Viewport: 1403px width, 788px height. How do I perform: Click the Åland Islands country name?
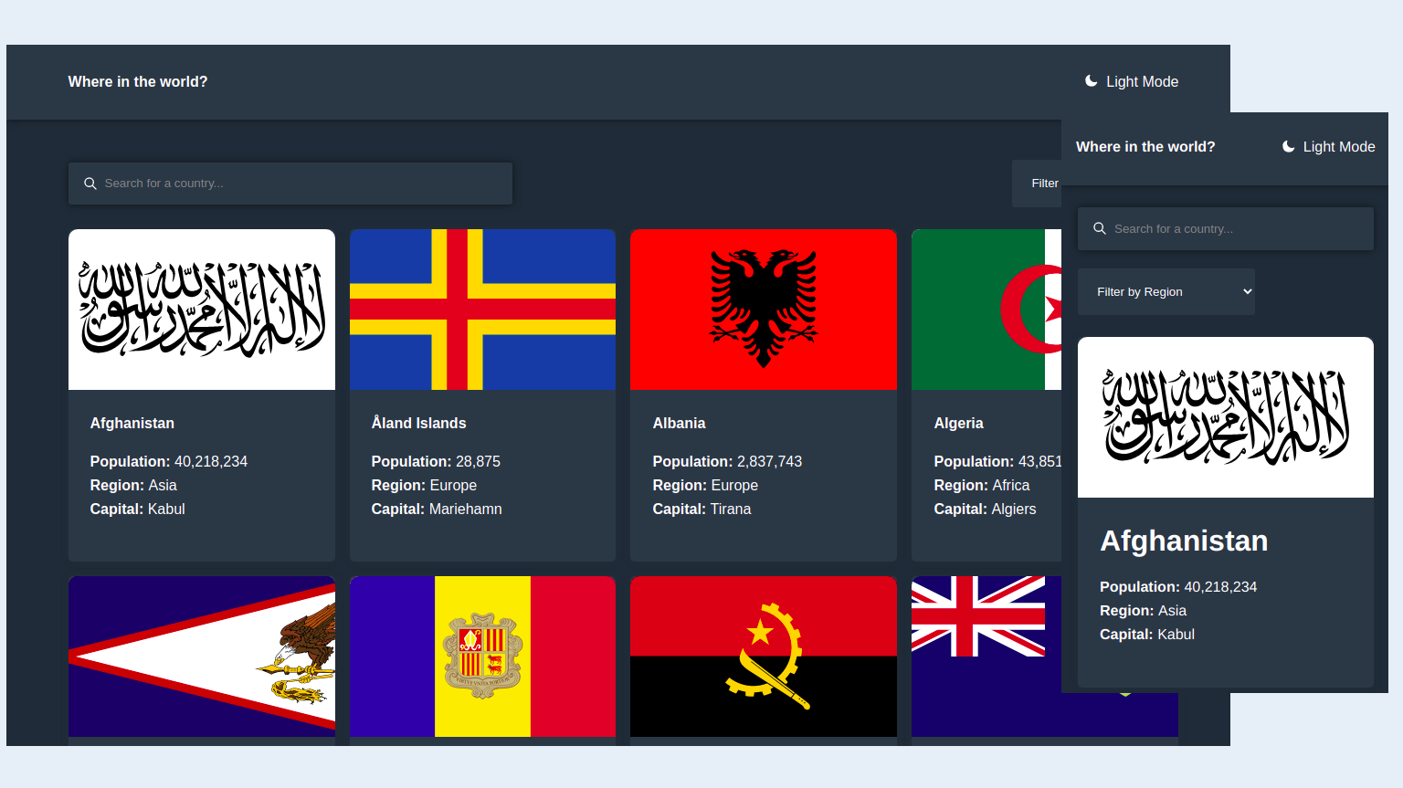click(x=418, y=423)
